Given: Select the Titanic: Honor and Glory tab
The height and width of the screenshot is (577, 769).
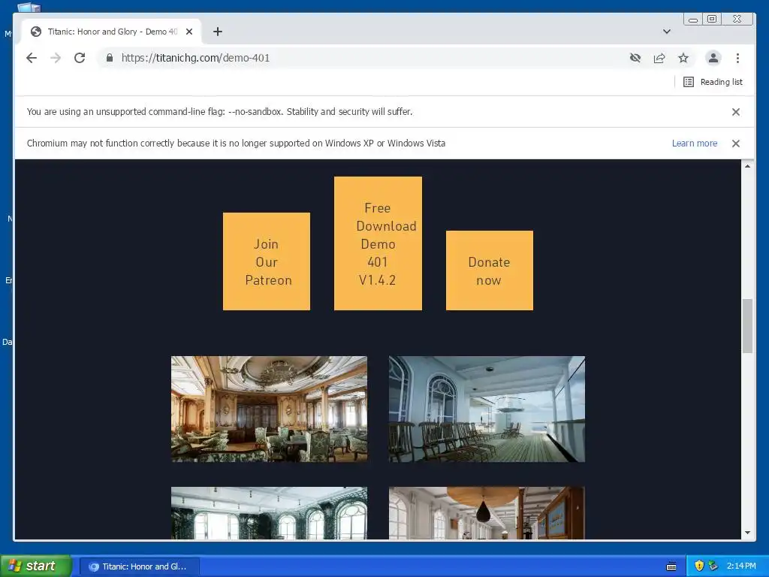Looking at the screenshot, I should (112, 32).
